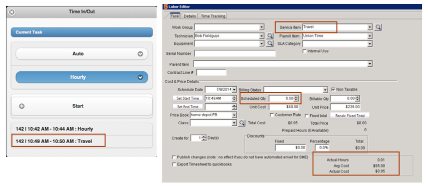Image resolution: width=428 pixels, height=188 pixels.
Task: Select the 10:49 AM - 10:50 AM Travel entry
Action: (x=81, y=141)
